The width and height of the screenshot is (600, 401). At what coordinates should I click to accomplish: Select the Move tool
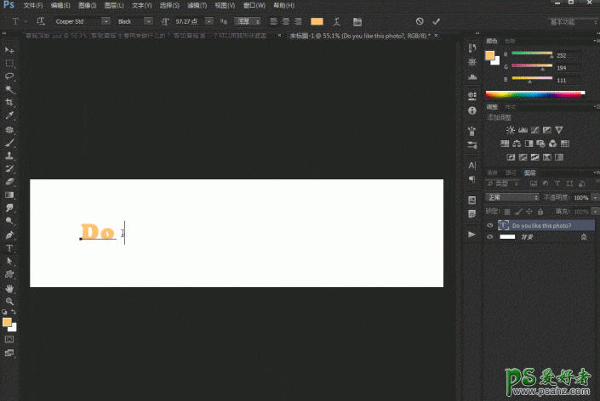pyautogui.click(x=9, y=50)
